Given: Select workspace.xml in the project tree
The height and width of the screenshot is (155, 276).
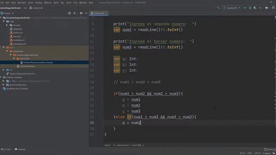Looking at the screenshot, I should [x=18, y=44].
